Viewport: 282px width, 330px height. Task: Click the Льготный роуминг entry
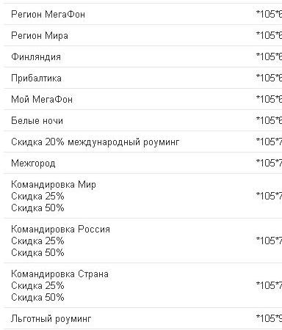[51, 318]
